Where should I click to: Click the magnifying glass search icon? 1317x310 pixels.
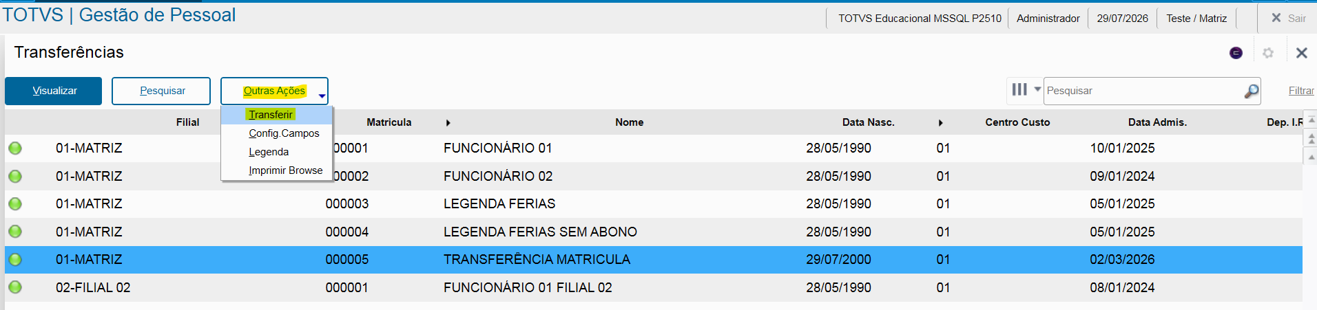(x=1252, y=91)
